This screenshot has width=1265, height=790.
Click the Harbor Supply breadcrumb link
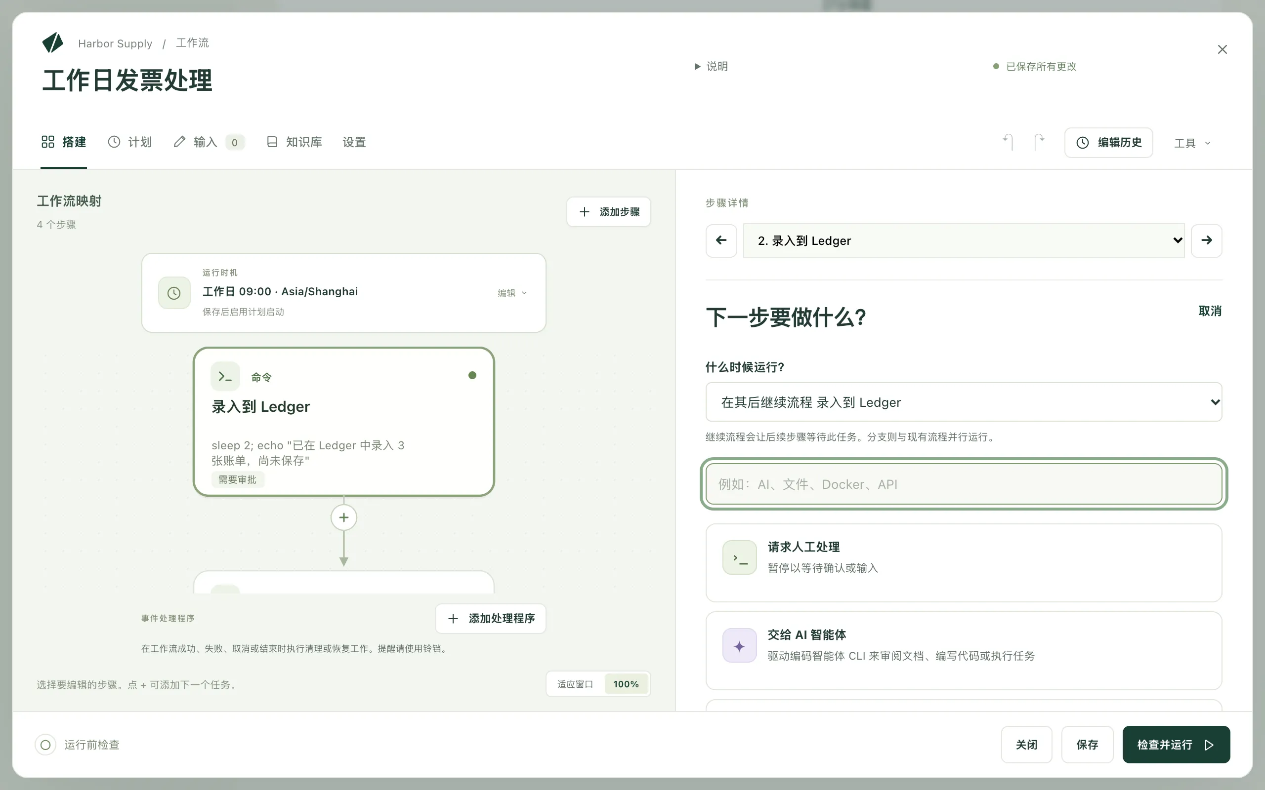(x=115, y=43)
